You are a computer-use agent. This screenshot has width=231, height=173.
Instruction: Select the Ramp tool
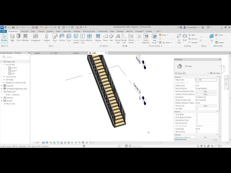105,37
